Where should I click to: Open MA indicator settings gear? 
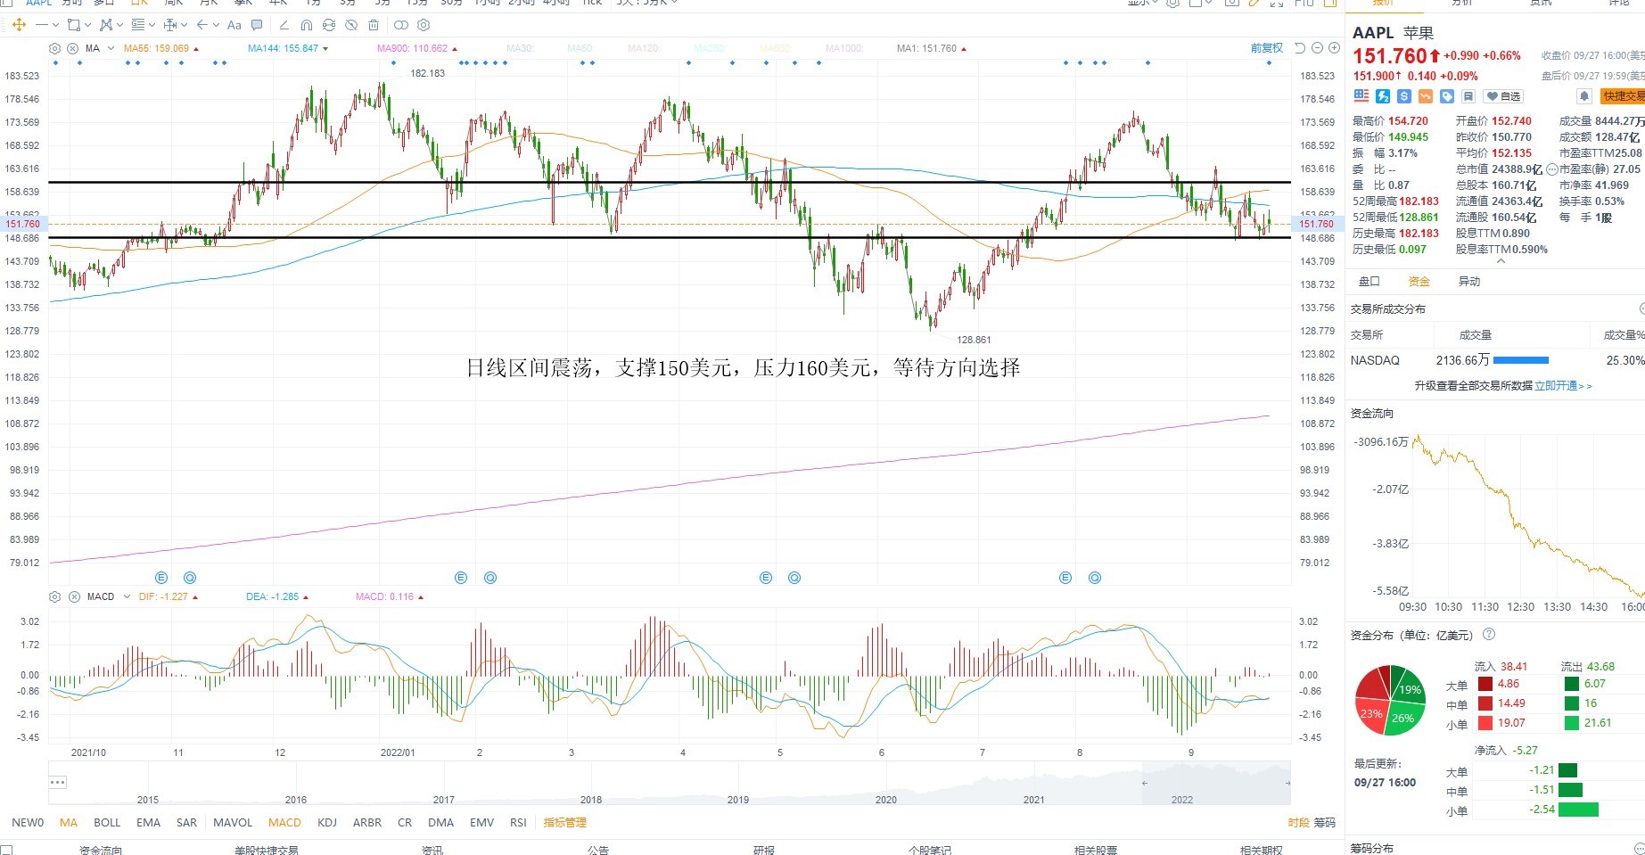(54, 48)
